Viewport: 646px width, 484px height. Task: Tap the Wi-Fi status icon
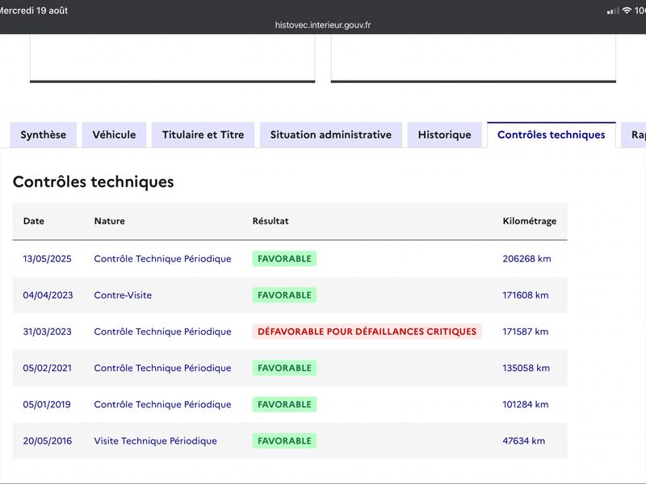pyautogui.click(x=627, y=10)
